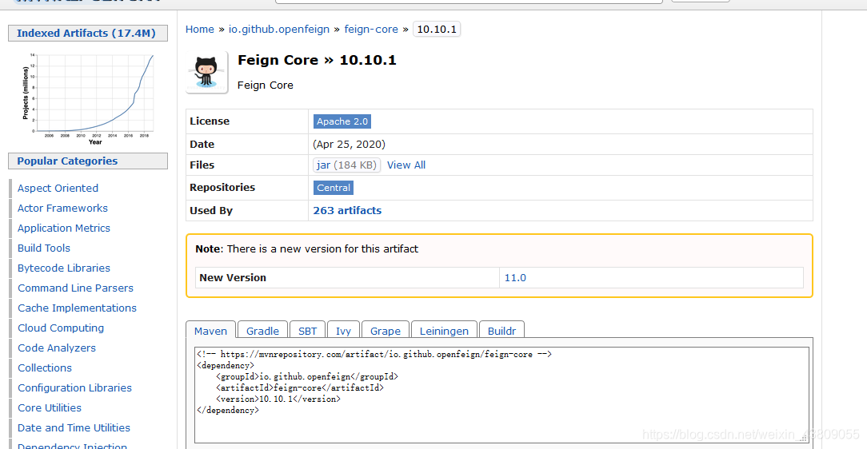
Task: Click inside the Maven dependency snippet textarea
Action: [501, 395]
